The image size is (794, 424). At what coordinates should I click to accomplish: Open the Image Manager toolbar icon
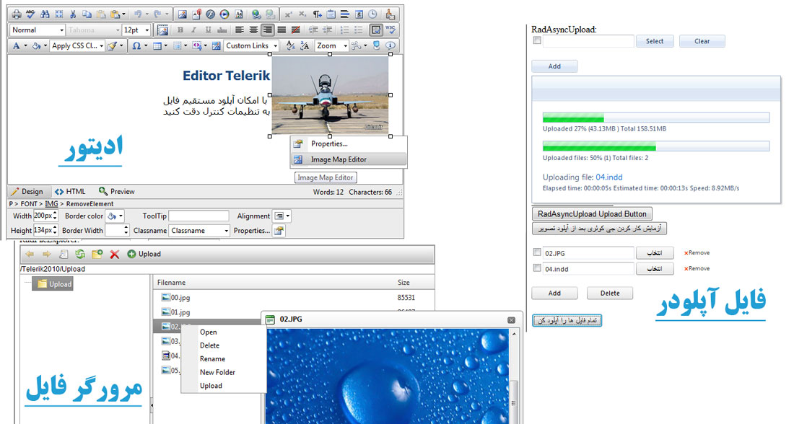click(x=183, y=14)
